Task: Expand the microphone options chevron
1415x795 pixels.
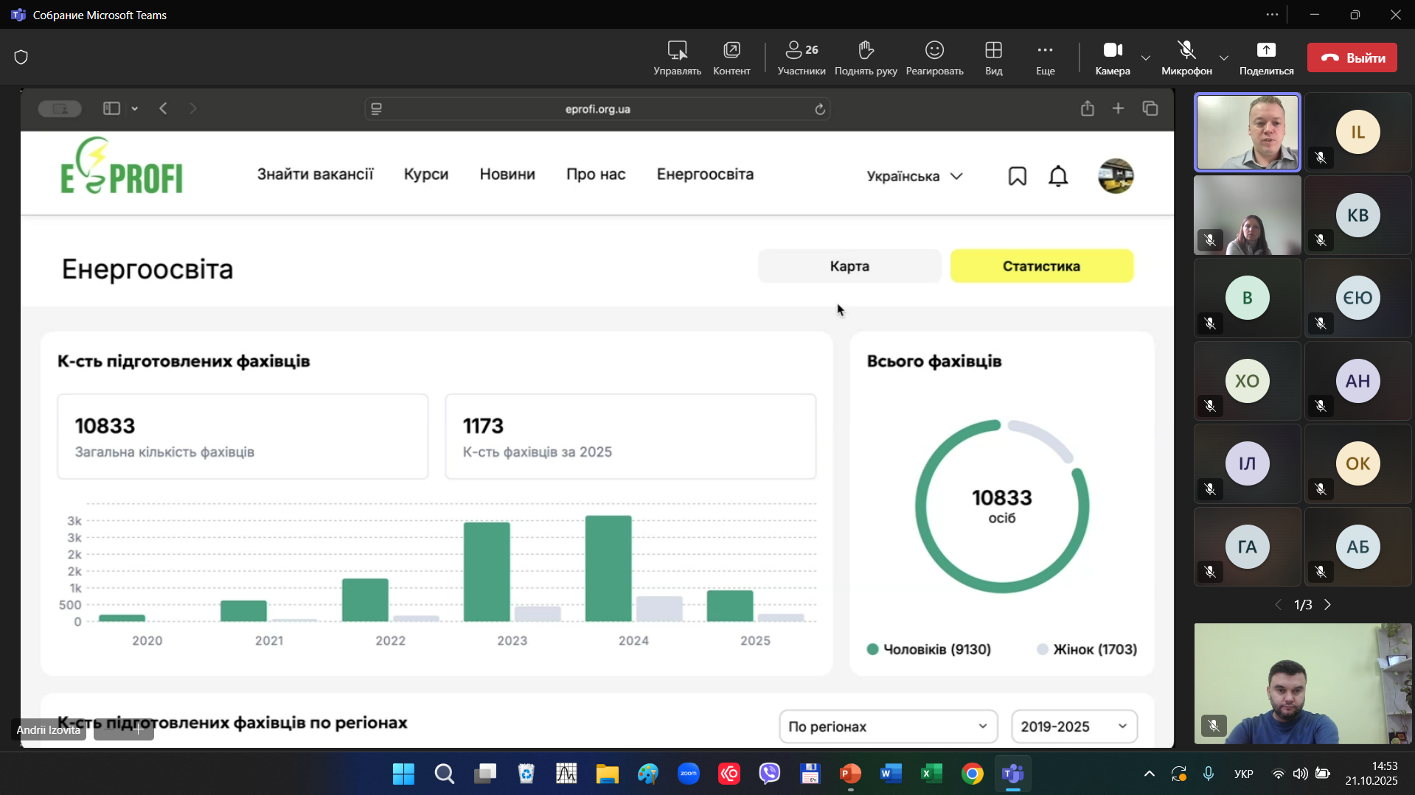Action: click(x=1223, y=57)
